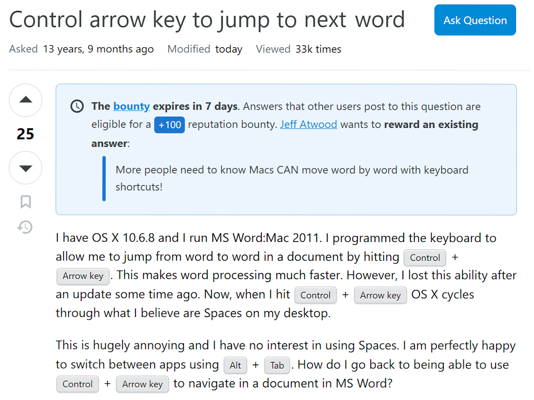
Task: Click the Control key after 'by hitting'
Action: pyautogui.click(x=425, y=257)
